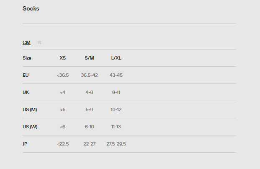Viewport: 260px width, 169px height.
Task: Click the Size header label
Action: [27, 58]
